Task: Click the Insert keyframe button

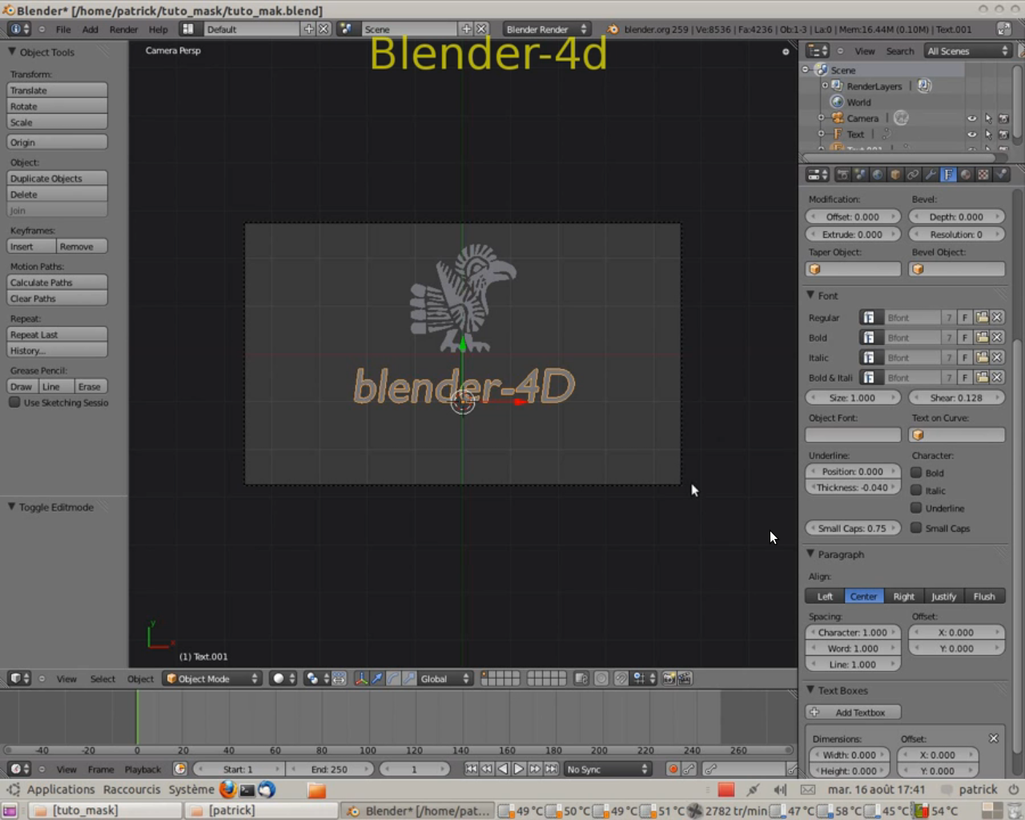Action: pyautogui.click(x=31, y=246)
